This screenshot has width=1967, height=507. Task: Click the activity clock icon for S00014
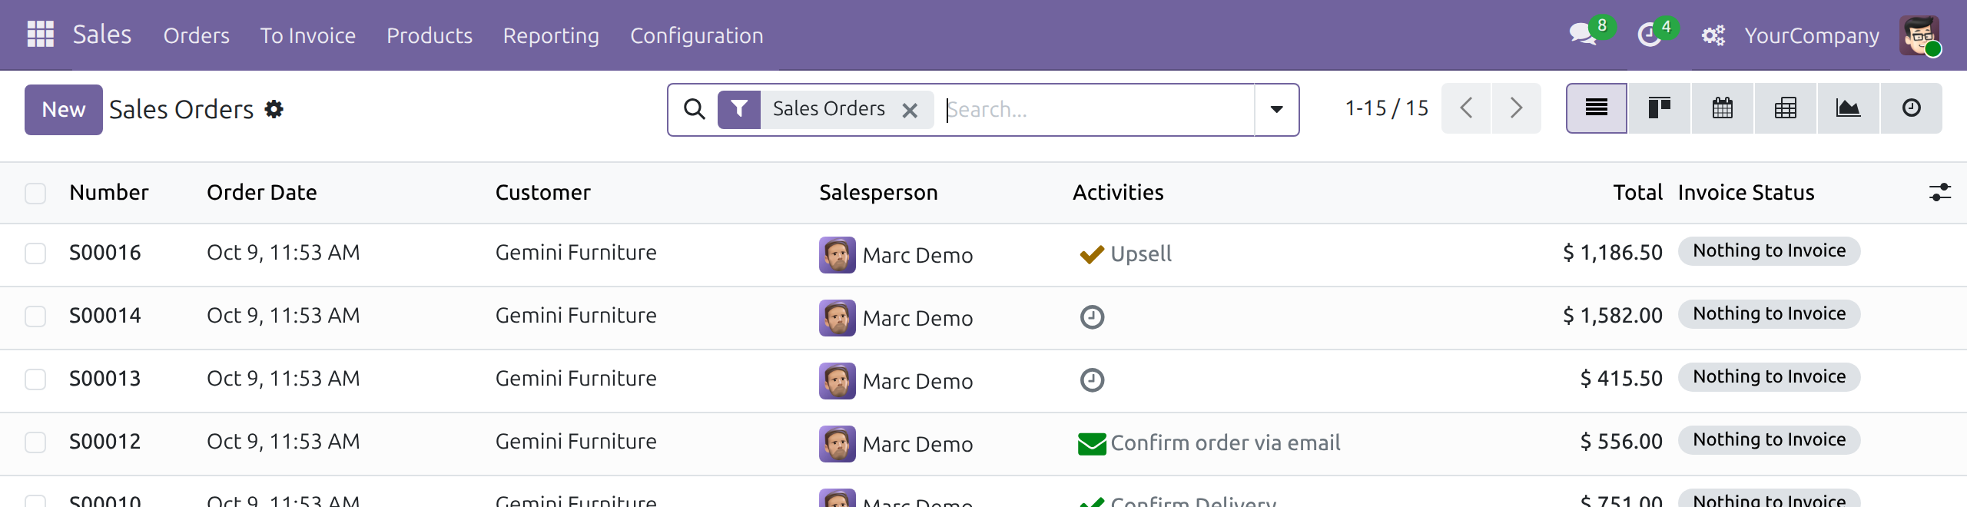[x=1092, y=316]
